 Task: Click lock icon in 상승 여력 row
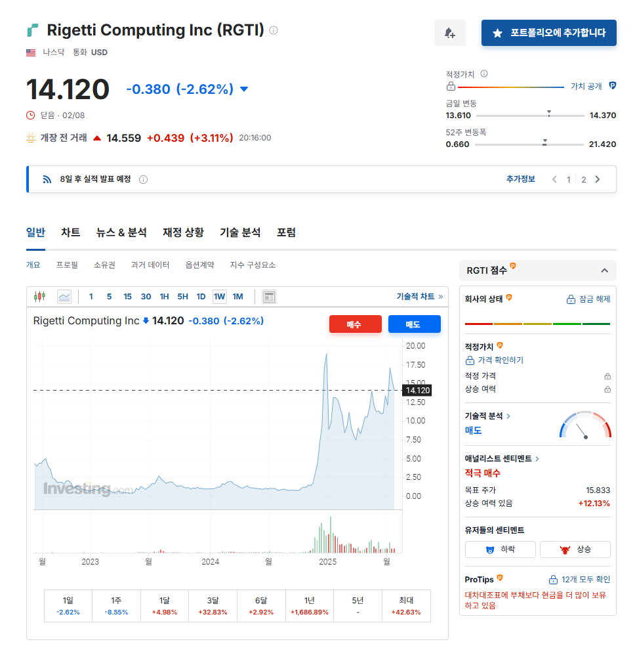coord(607,389)
